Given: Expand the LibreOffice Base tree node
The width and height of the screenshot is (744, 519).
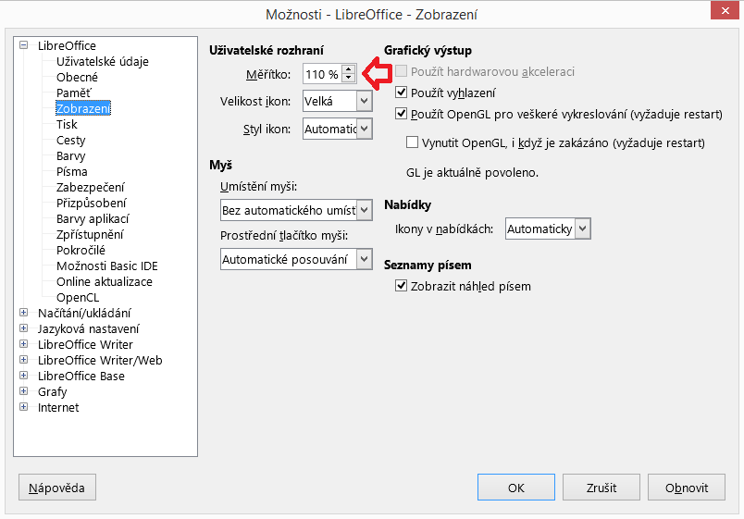Looking at the screenshot, I should [x=24, y=376].
